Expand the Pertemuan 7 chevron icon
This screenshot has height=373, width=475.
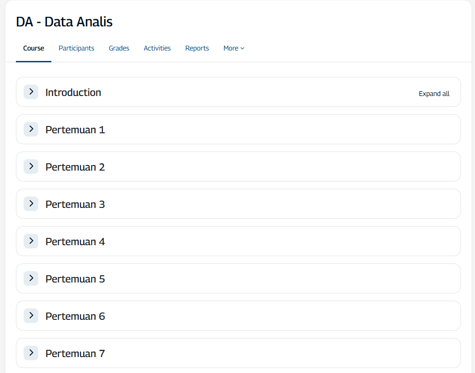click(x=31, y=353)
